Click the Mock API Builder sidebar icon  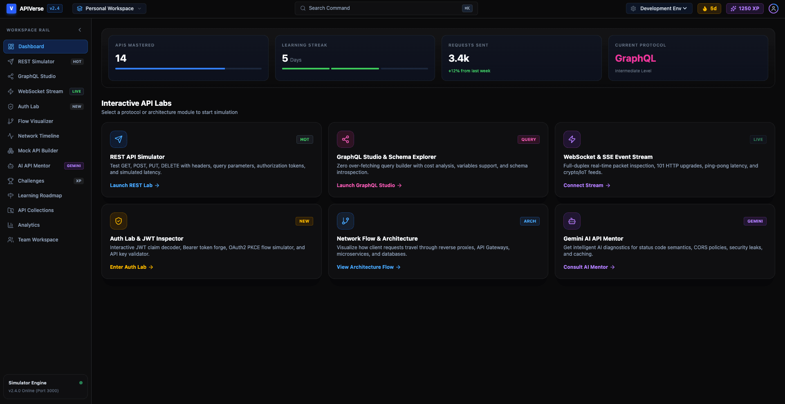coord(11,151)
